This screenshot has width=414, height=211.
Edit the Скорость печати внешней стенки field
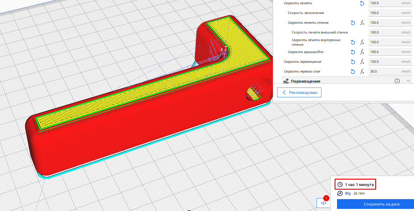(385, 32)
